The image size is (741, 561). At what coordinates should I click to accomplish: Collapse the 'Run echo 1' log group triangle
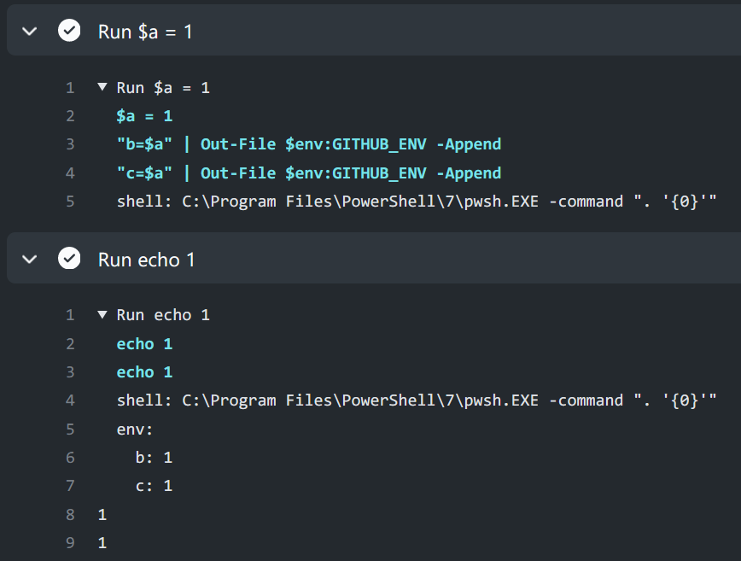coord(102,314)
